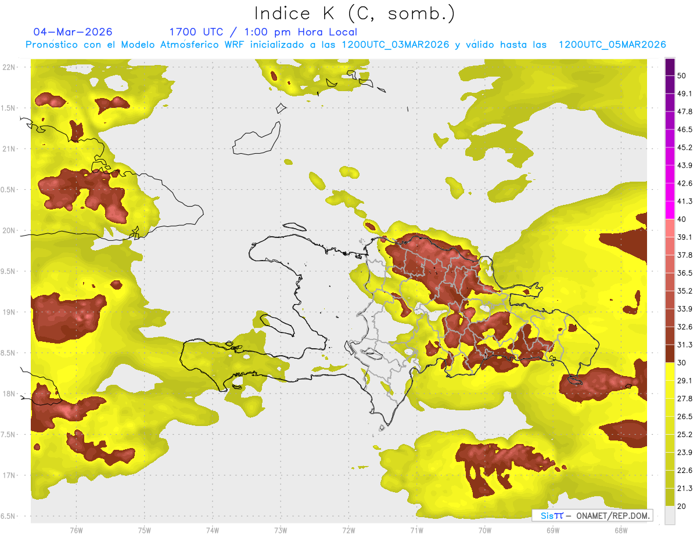Click the colorbar label '40'
Screen dimensions: 697x538
(x=682, y=219)
